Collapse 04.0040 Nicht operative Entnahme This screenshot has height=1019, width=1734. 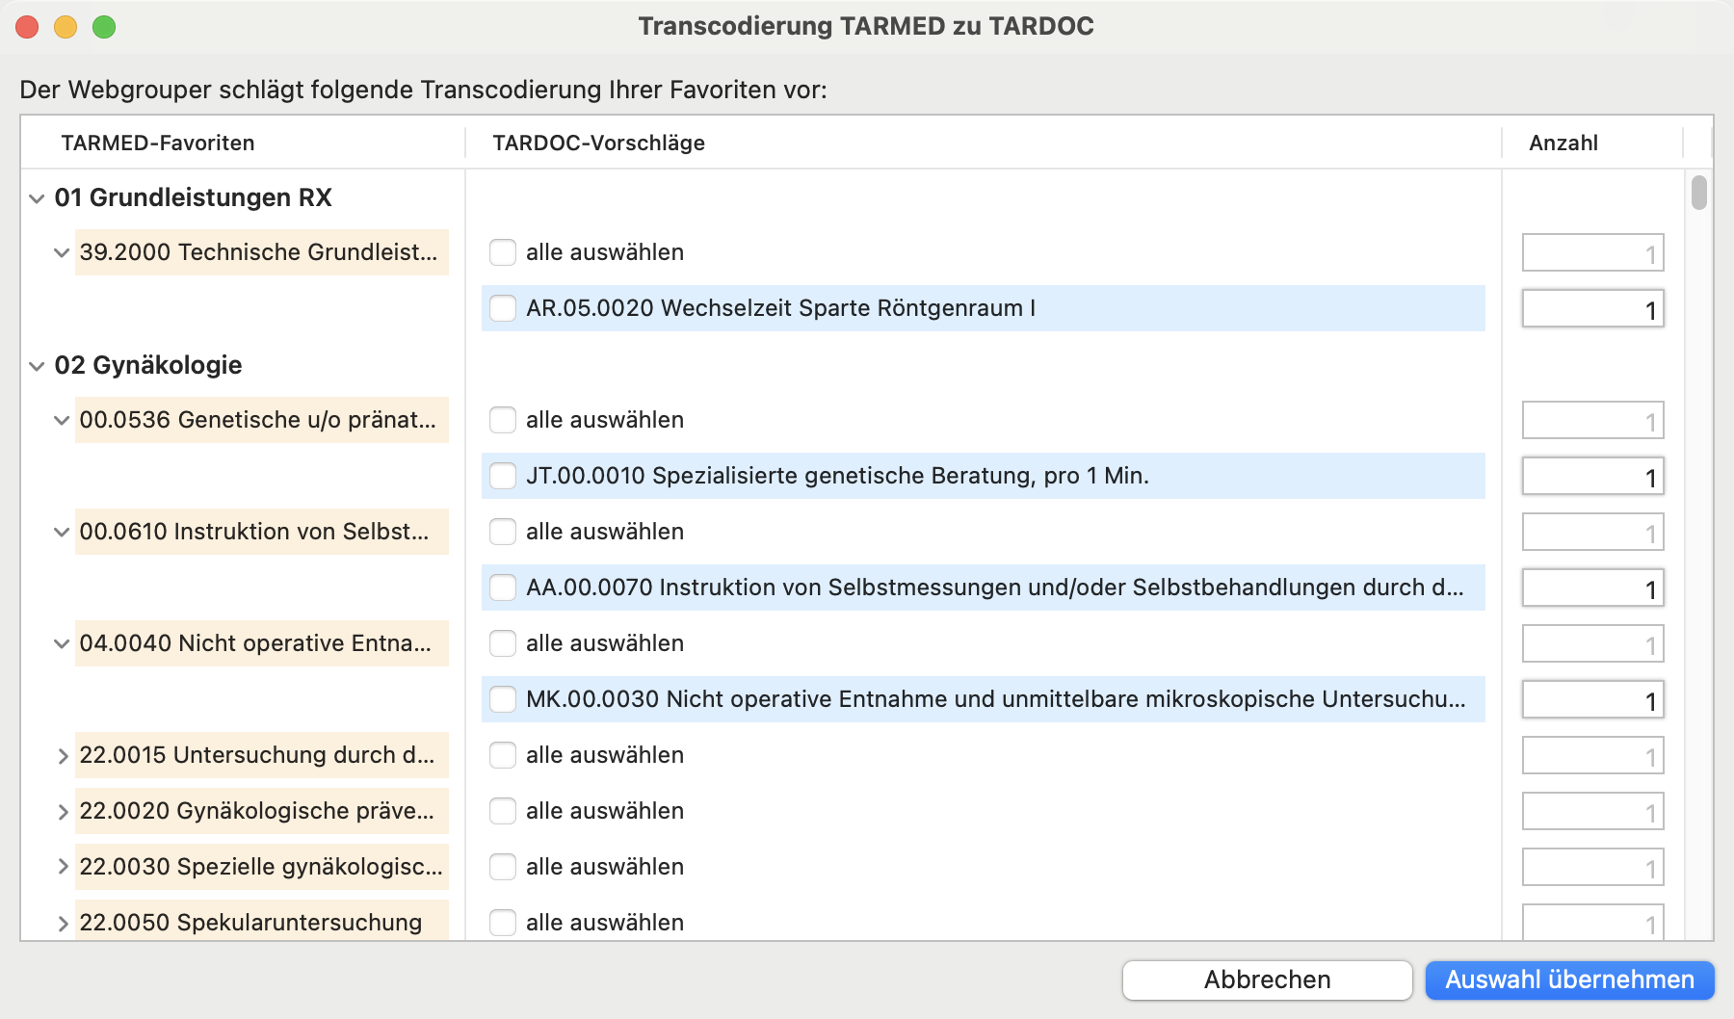click(62, 643)
